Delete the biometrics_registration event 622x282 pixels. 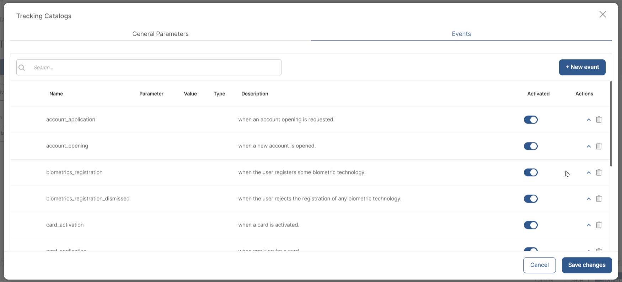tap(599, 172)
